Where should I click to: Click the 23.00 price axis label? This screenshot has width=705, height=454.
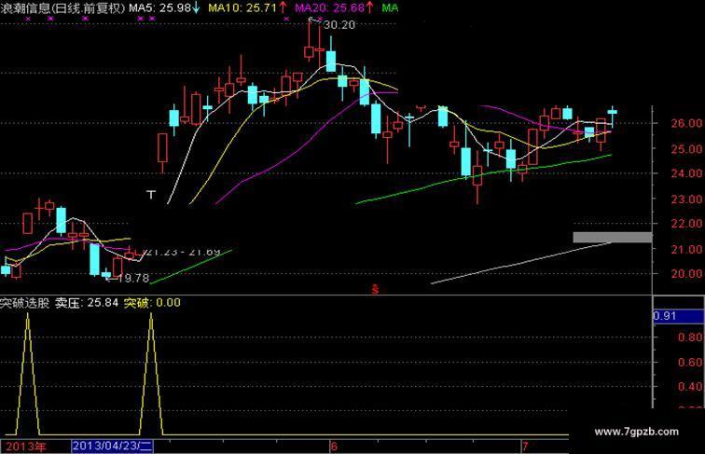point(686,199)
